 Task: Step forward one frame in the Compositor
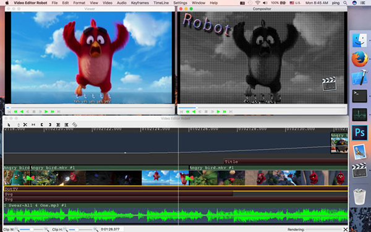212,111
